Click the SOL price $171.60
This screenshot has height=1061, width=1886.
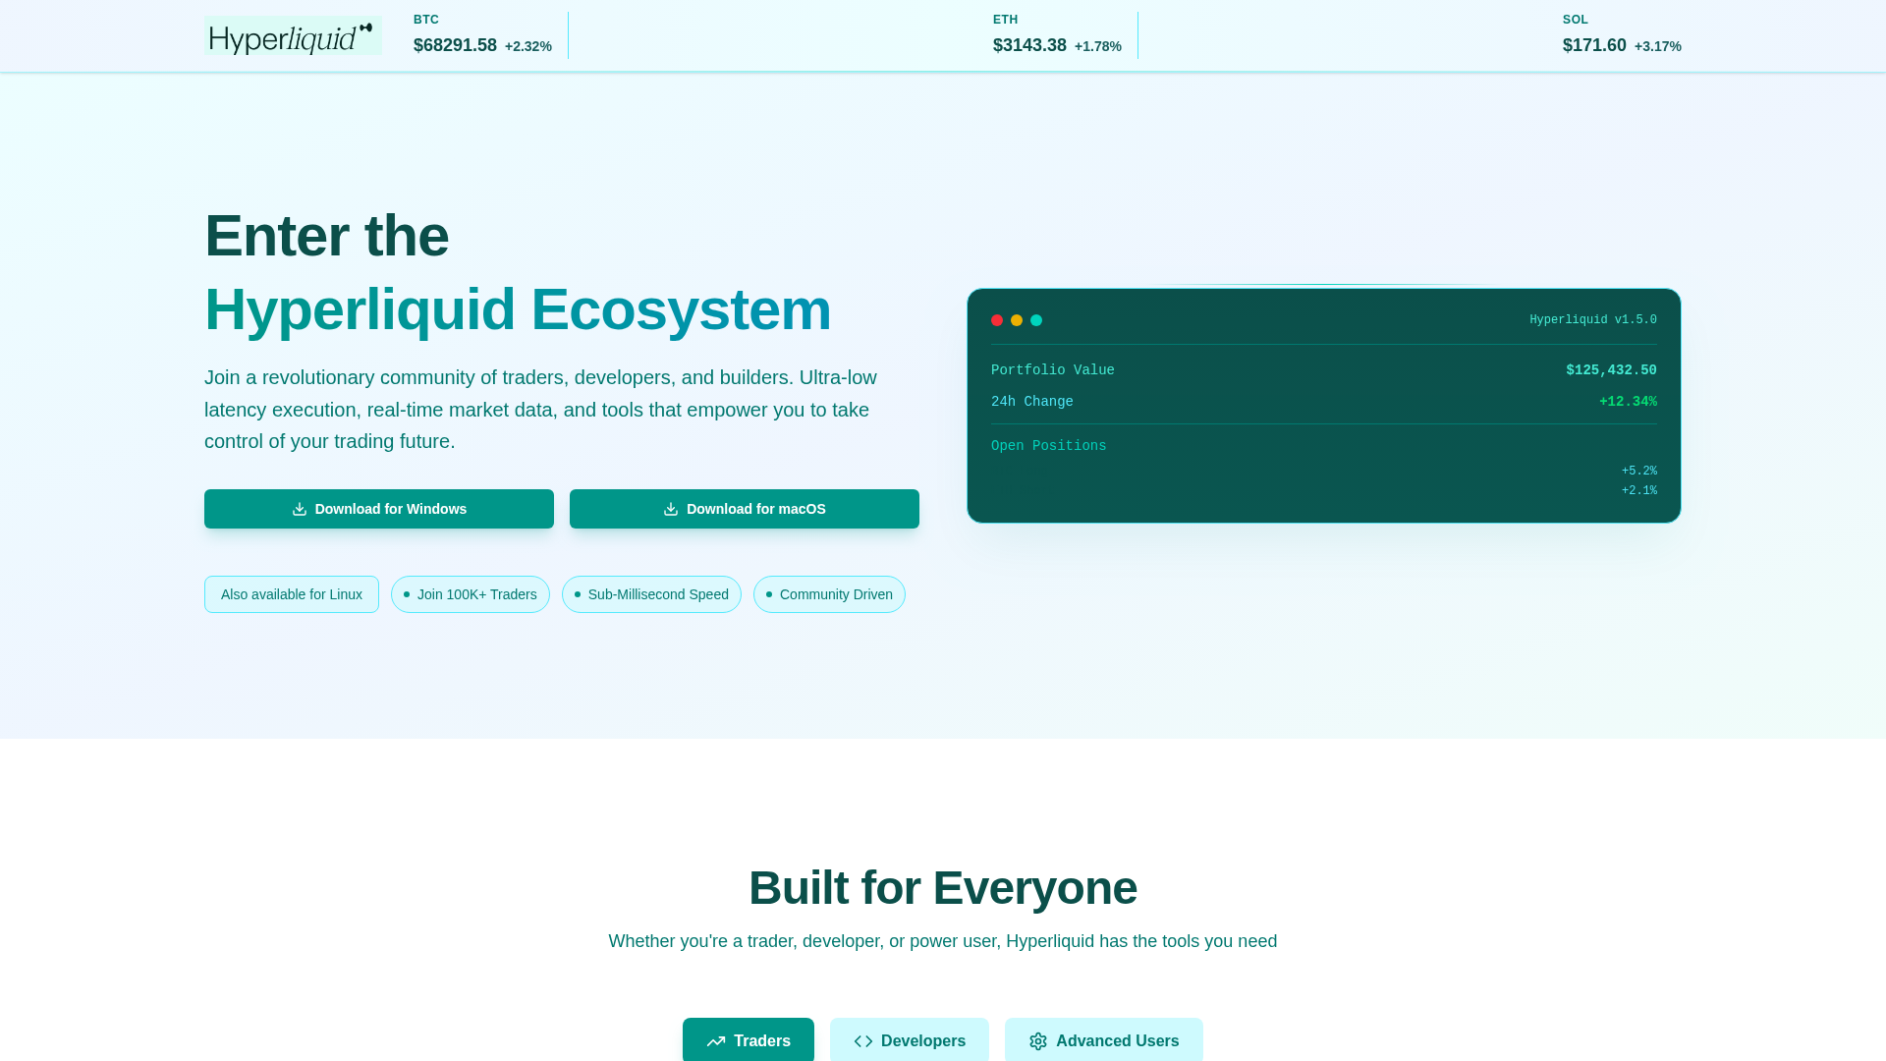[x=1594, y=45]
